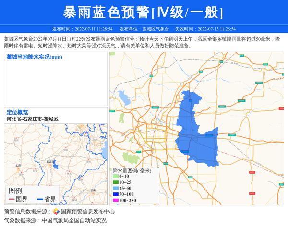Click the 河北省-石家庄市-藁城区 location text
The height and width of the screenshot is (226, 288).
pyautogui.click(x=32, y=119)
